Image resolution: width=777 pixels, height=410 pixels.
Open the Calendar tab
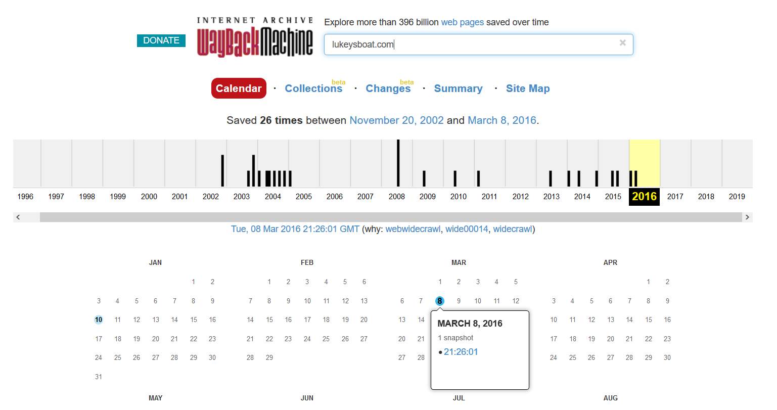[x=239, y=88]
